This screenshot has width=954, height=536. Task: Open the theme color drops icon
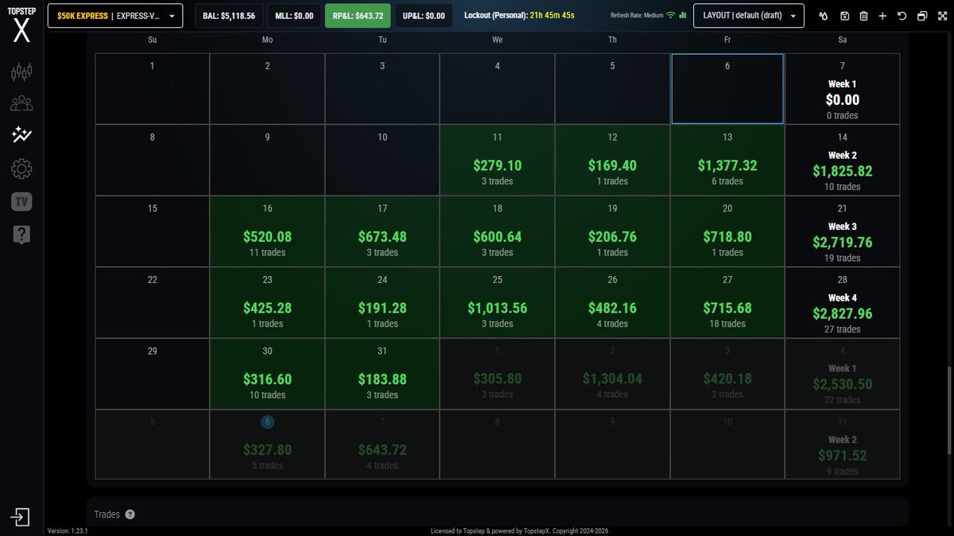click(x=824, y=16)
